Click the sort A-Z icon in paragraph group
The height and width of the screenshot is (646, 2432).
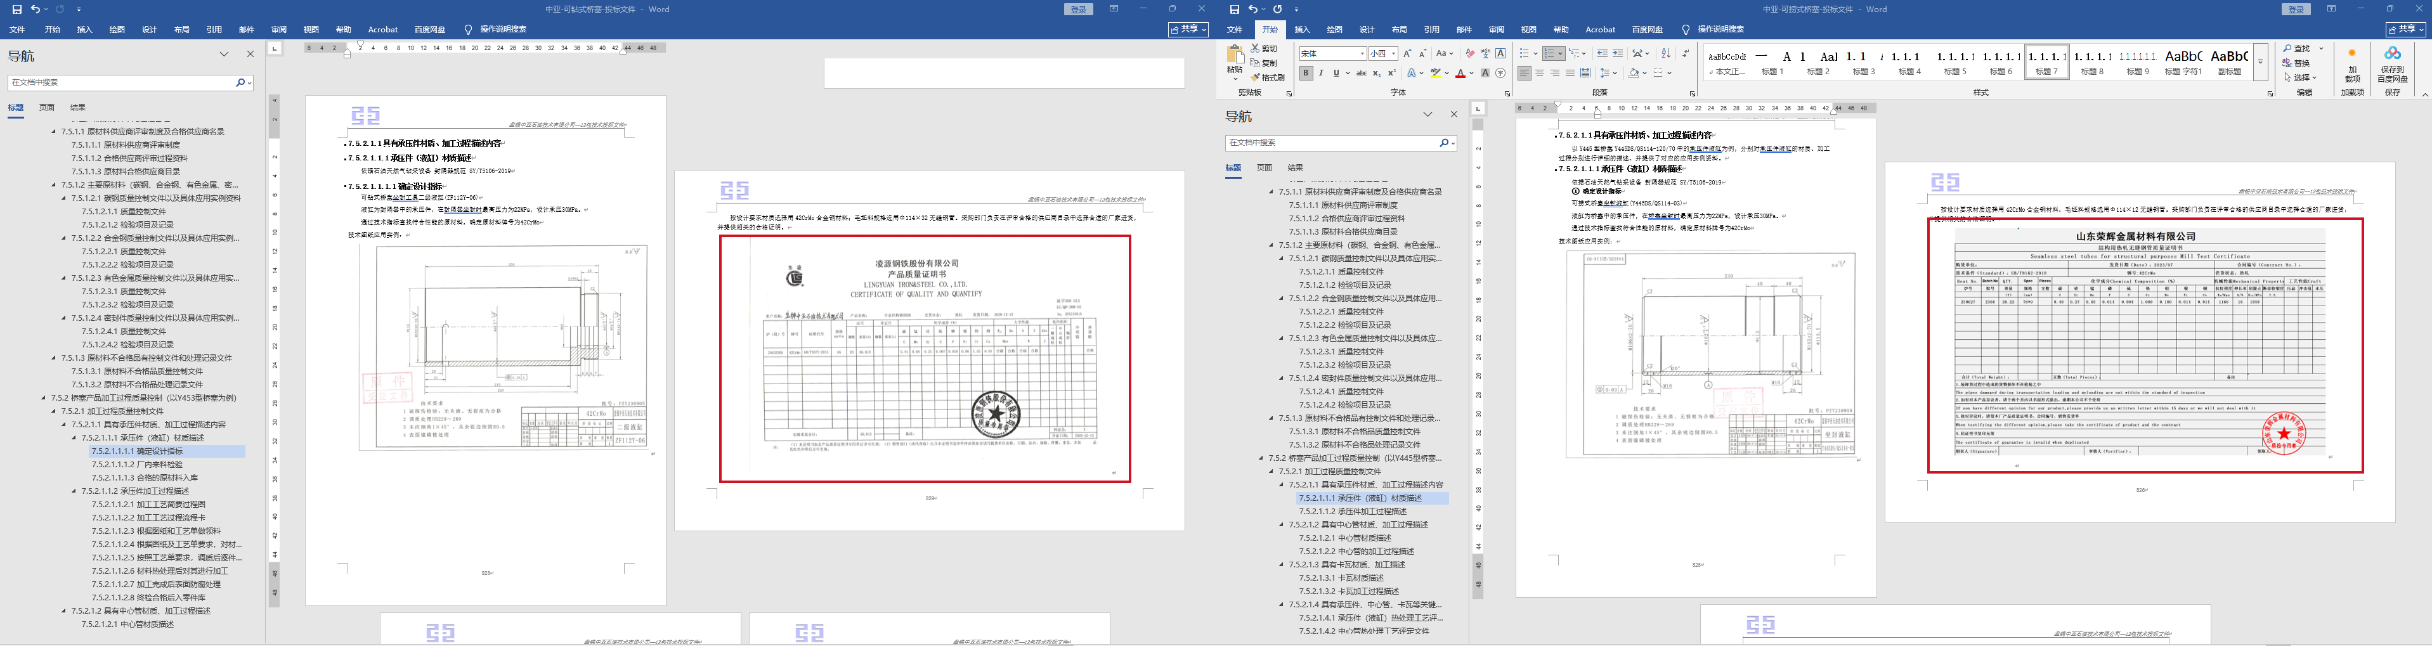1665,54
